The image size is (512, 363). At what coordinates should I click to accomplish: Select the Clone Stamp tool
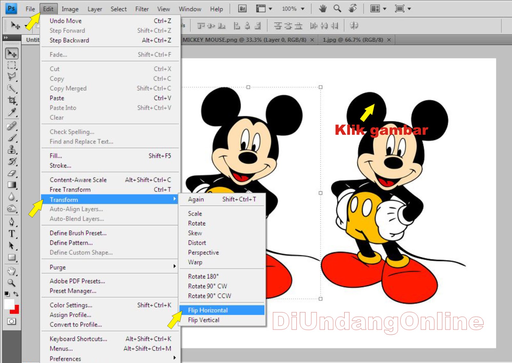coord(12,149)
